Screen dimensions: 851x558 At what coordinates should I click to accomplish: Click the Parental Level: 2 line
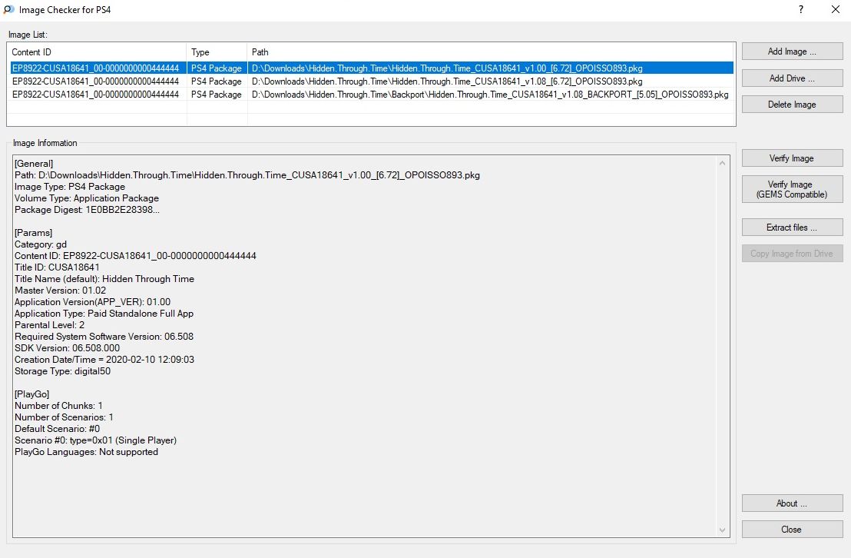pos(49,325)
